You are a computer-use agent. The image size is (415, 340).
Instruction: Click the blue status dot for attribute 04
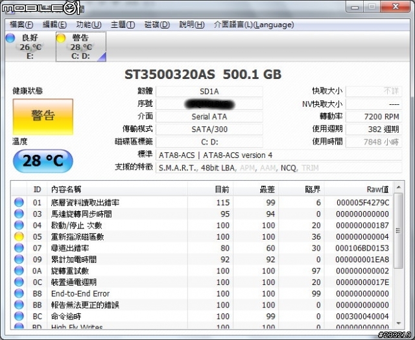tap(19, 225)
